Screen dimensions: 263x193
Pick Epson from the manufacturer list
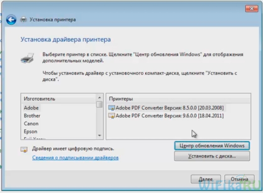pos(30,132)
